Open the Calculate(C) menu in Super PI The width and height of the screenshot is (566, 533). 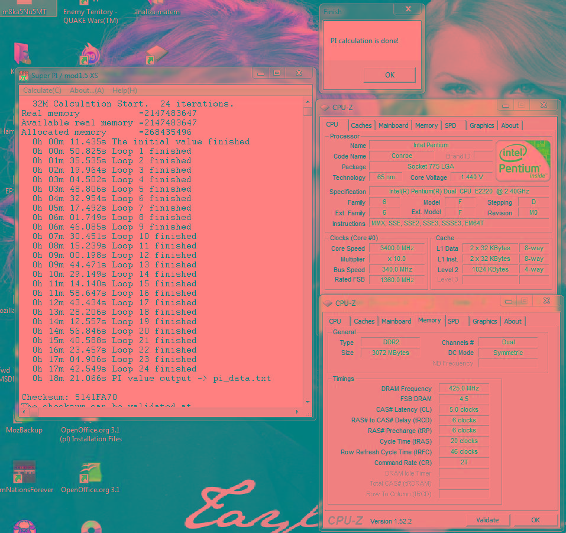[42, 91]
